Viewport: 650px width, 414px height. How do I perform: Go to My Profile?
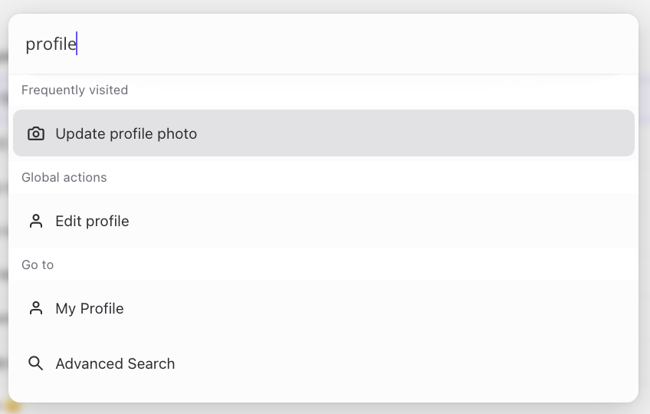pos(323,308)
